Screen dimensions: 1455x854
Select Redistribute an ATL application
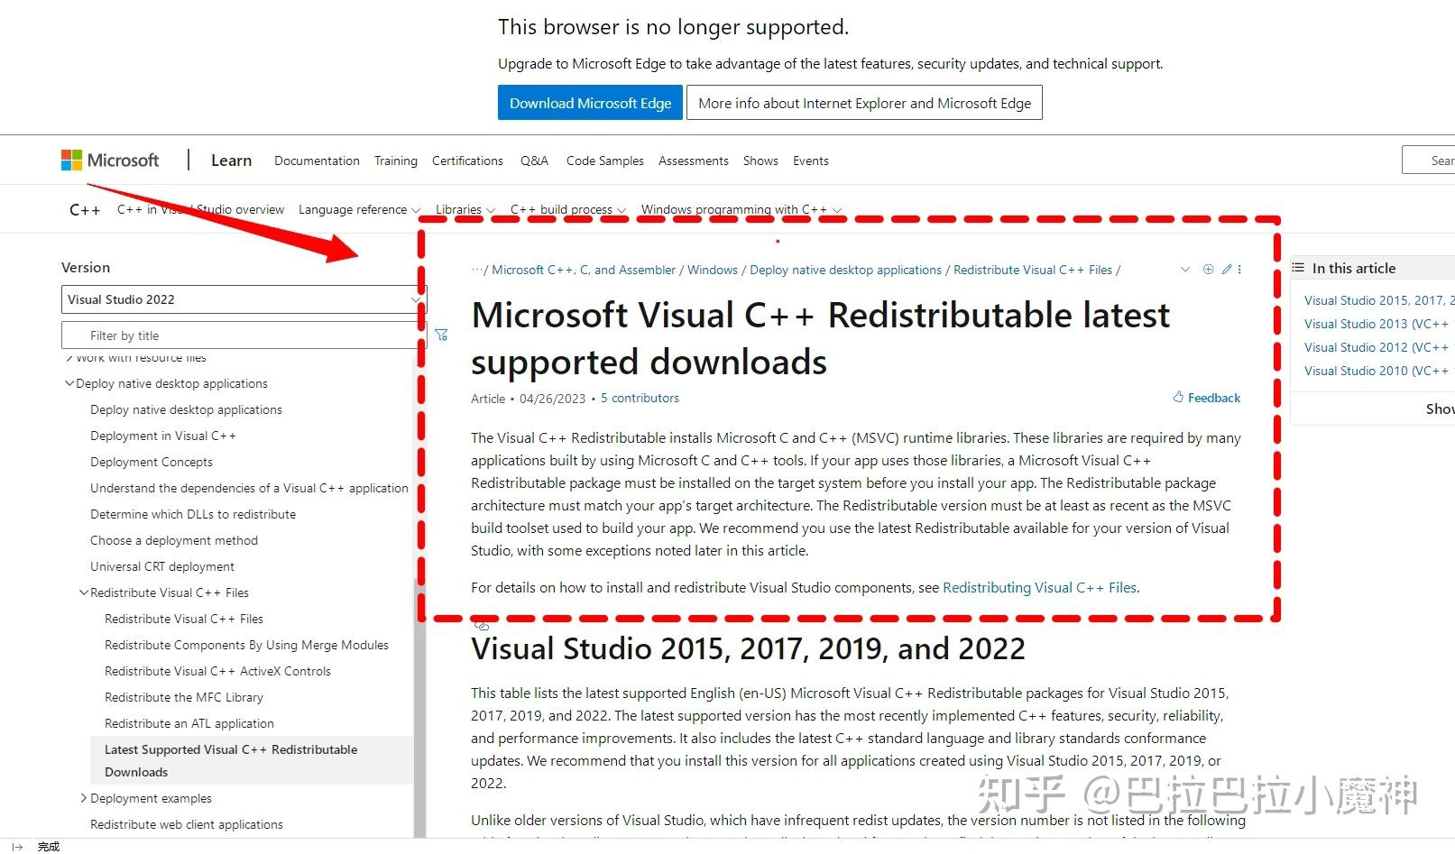click(x=189, y=723)
